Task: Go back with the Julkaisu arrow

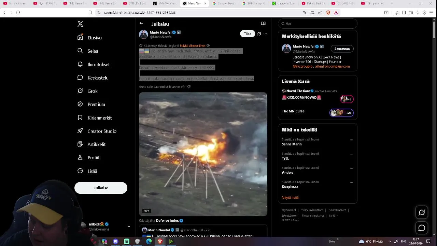Action: click(x=141, y=24)
